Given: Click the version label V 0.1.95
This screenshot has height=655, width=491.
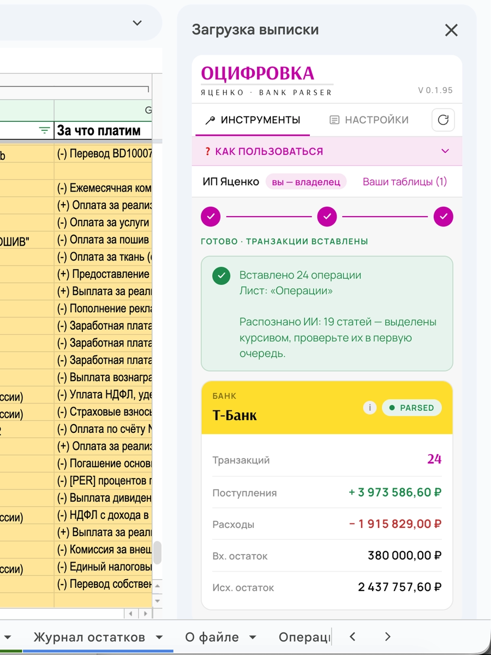Looking at the screenshot, I should [x=435, y=91].
